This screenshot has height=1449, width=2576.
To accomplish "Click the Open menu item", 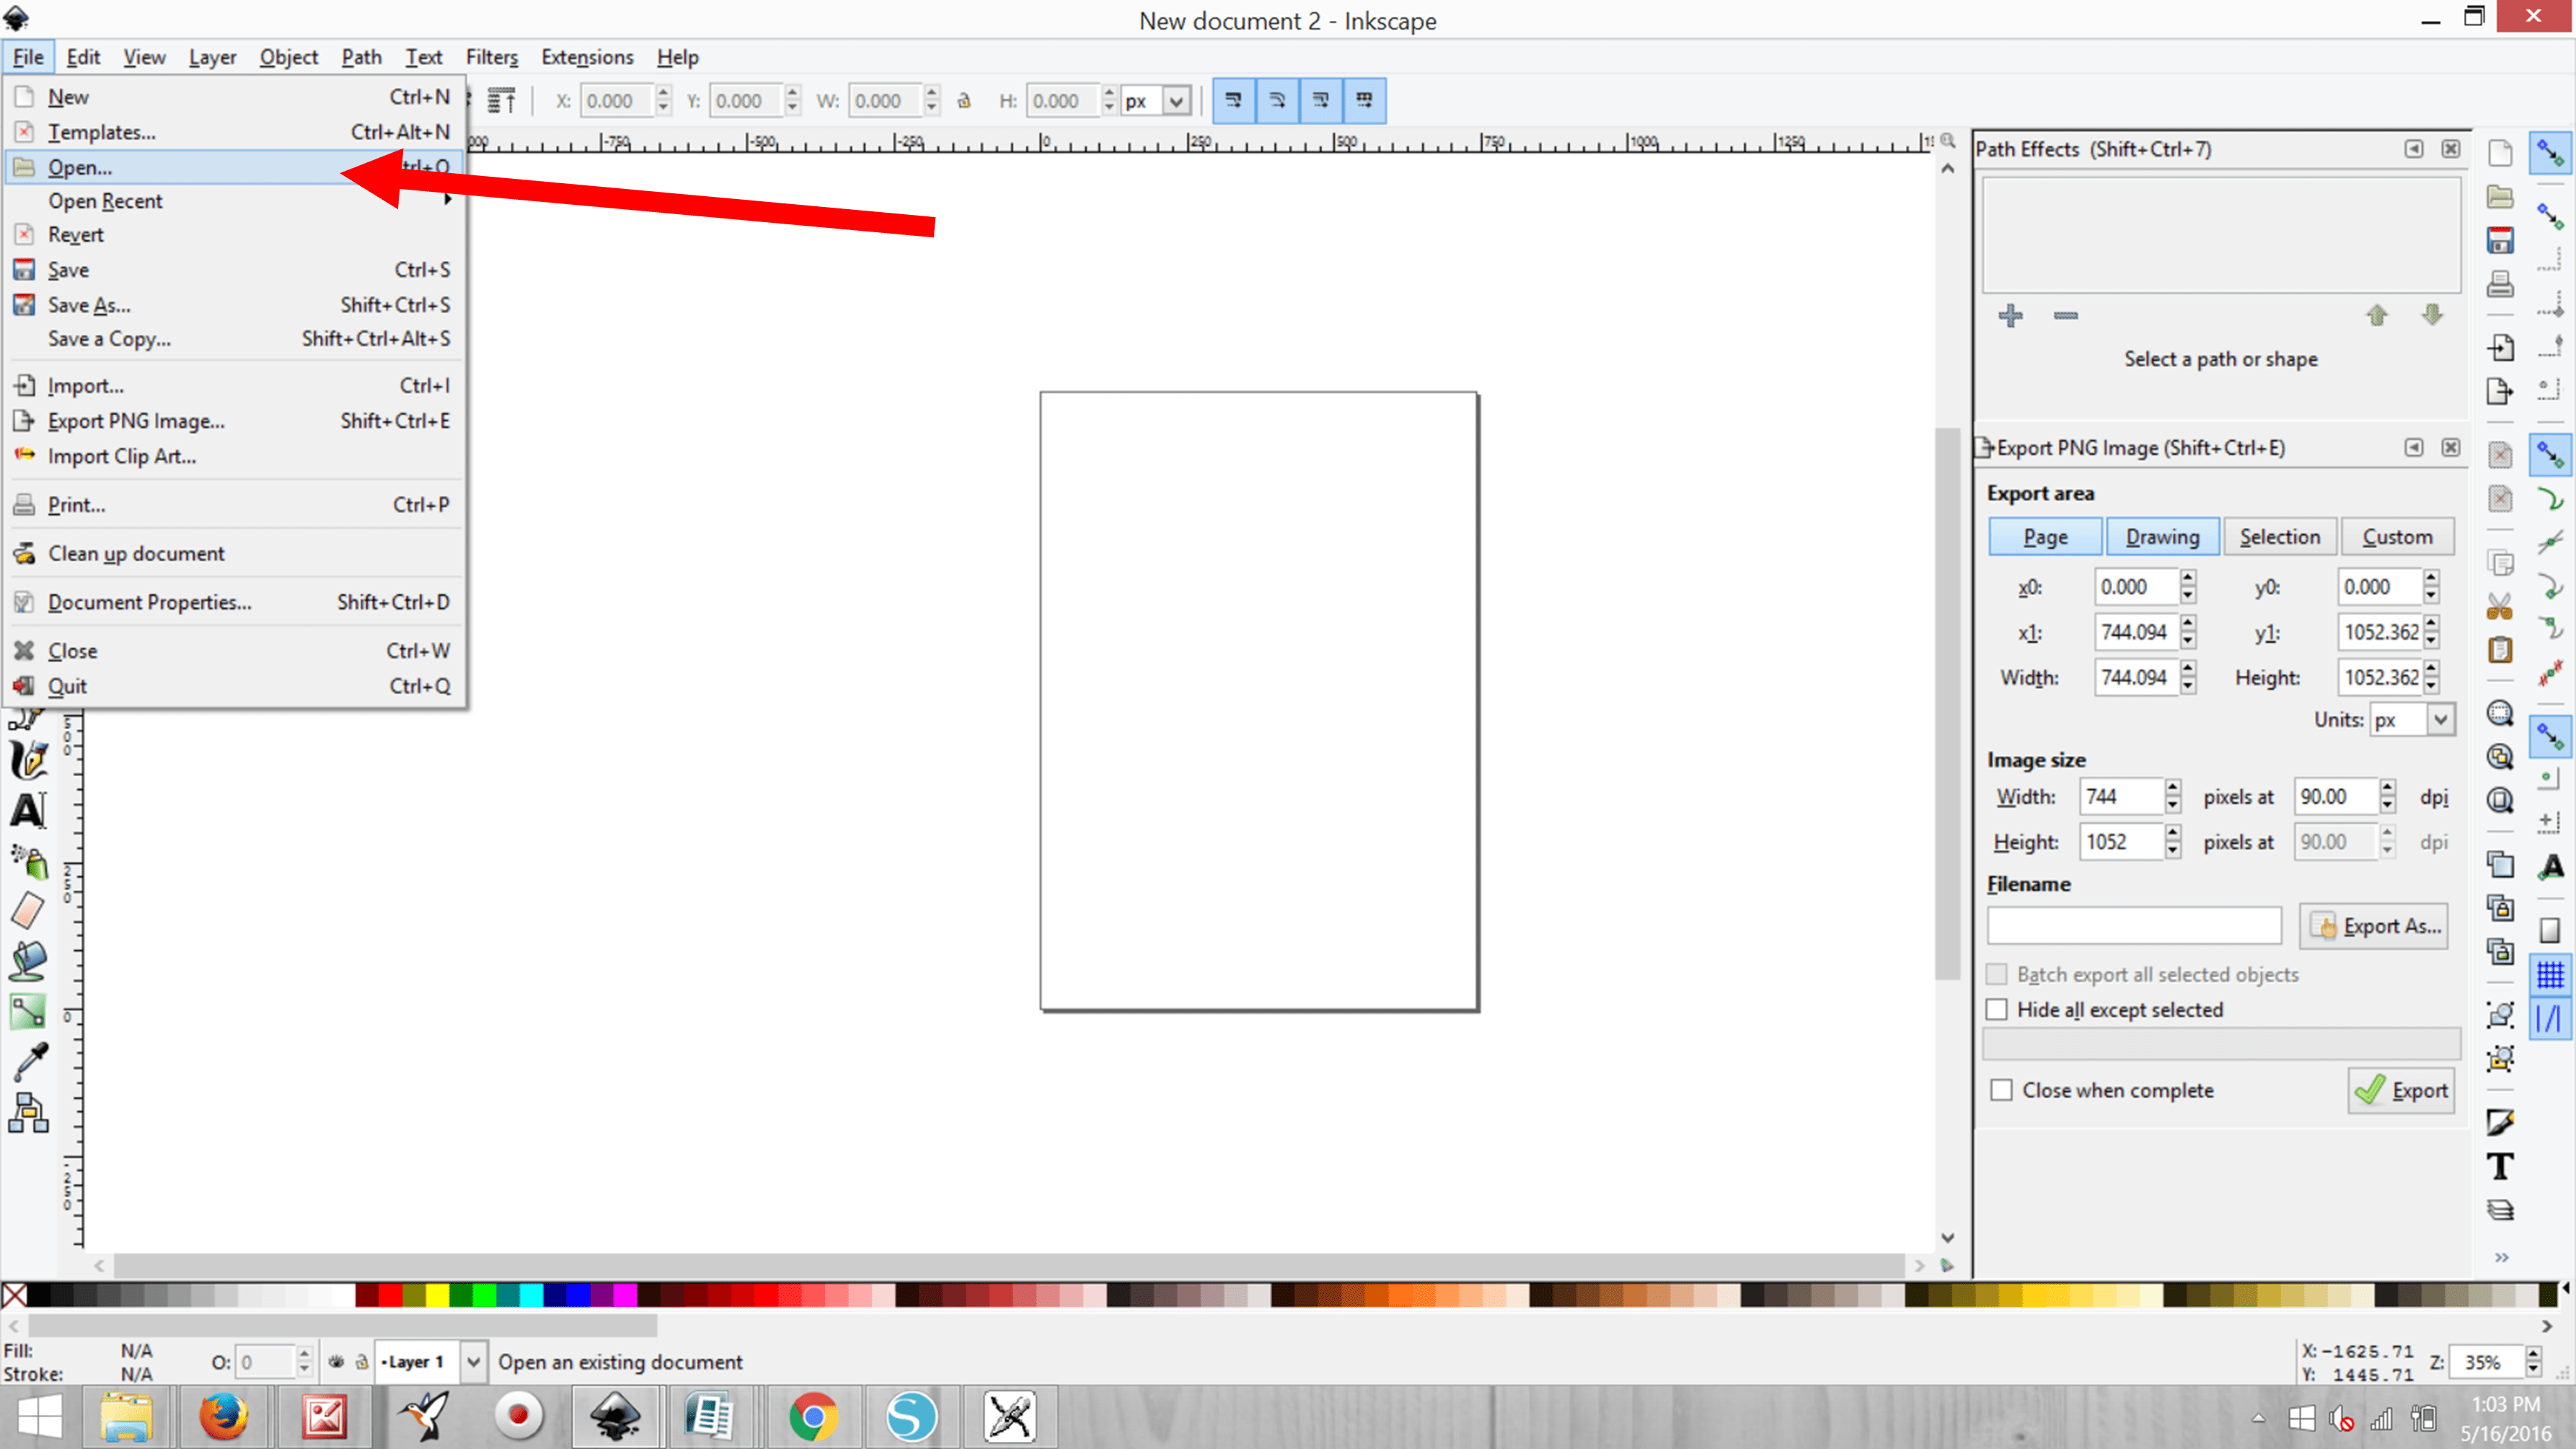I will [x=79, y=167].
